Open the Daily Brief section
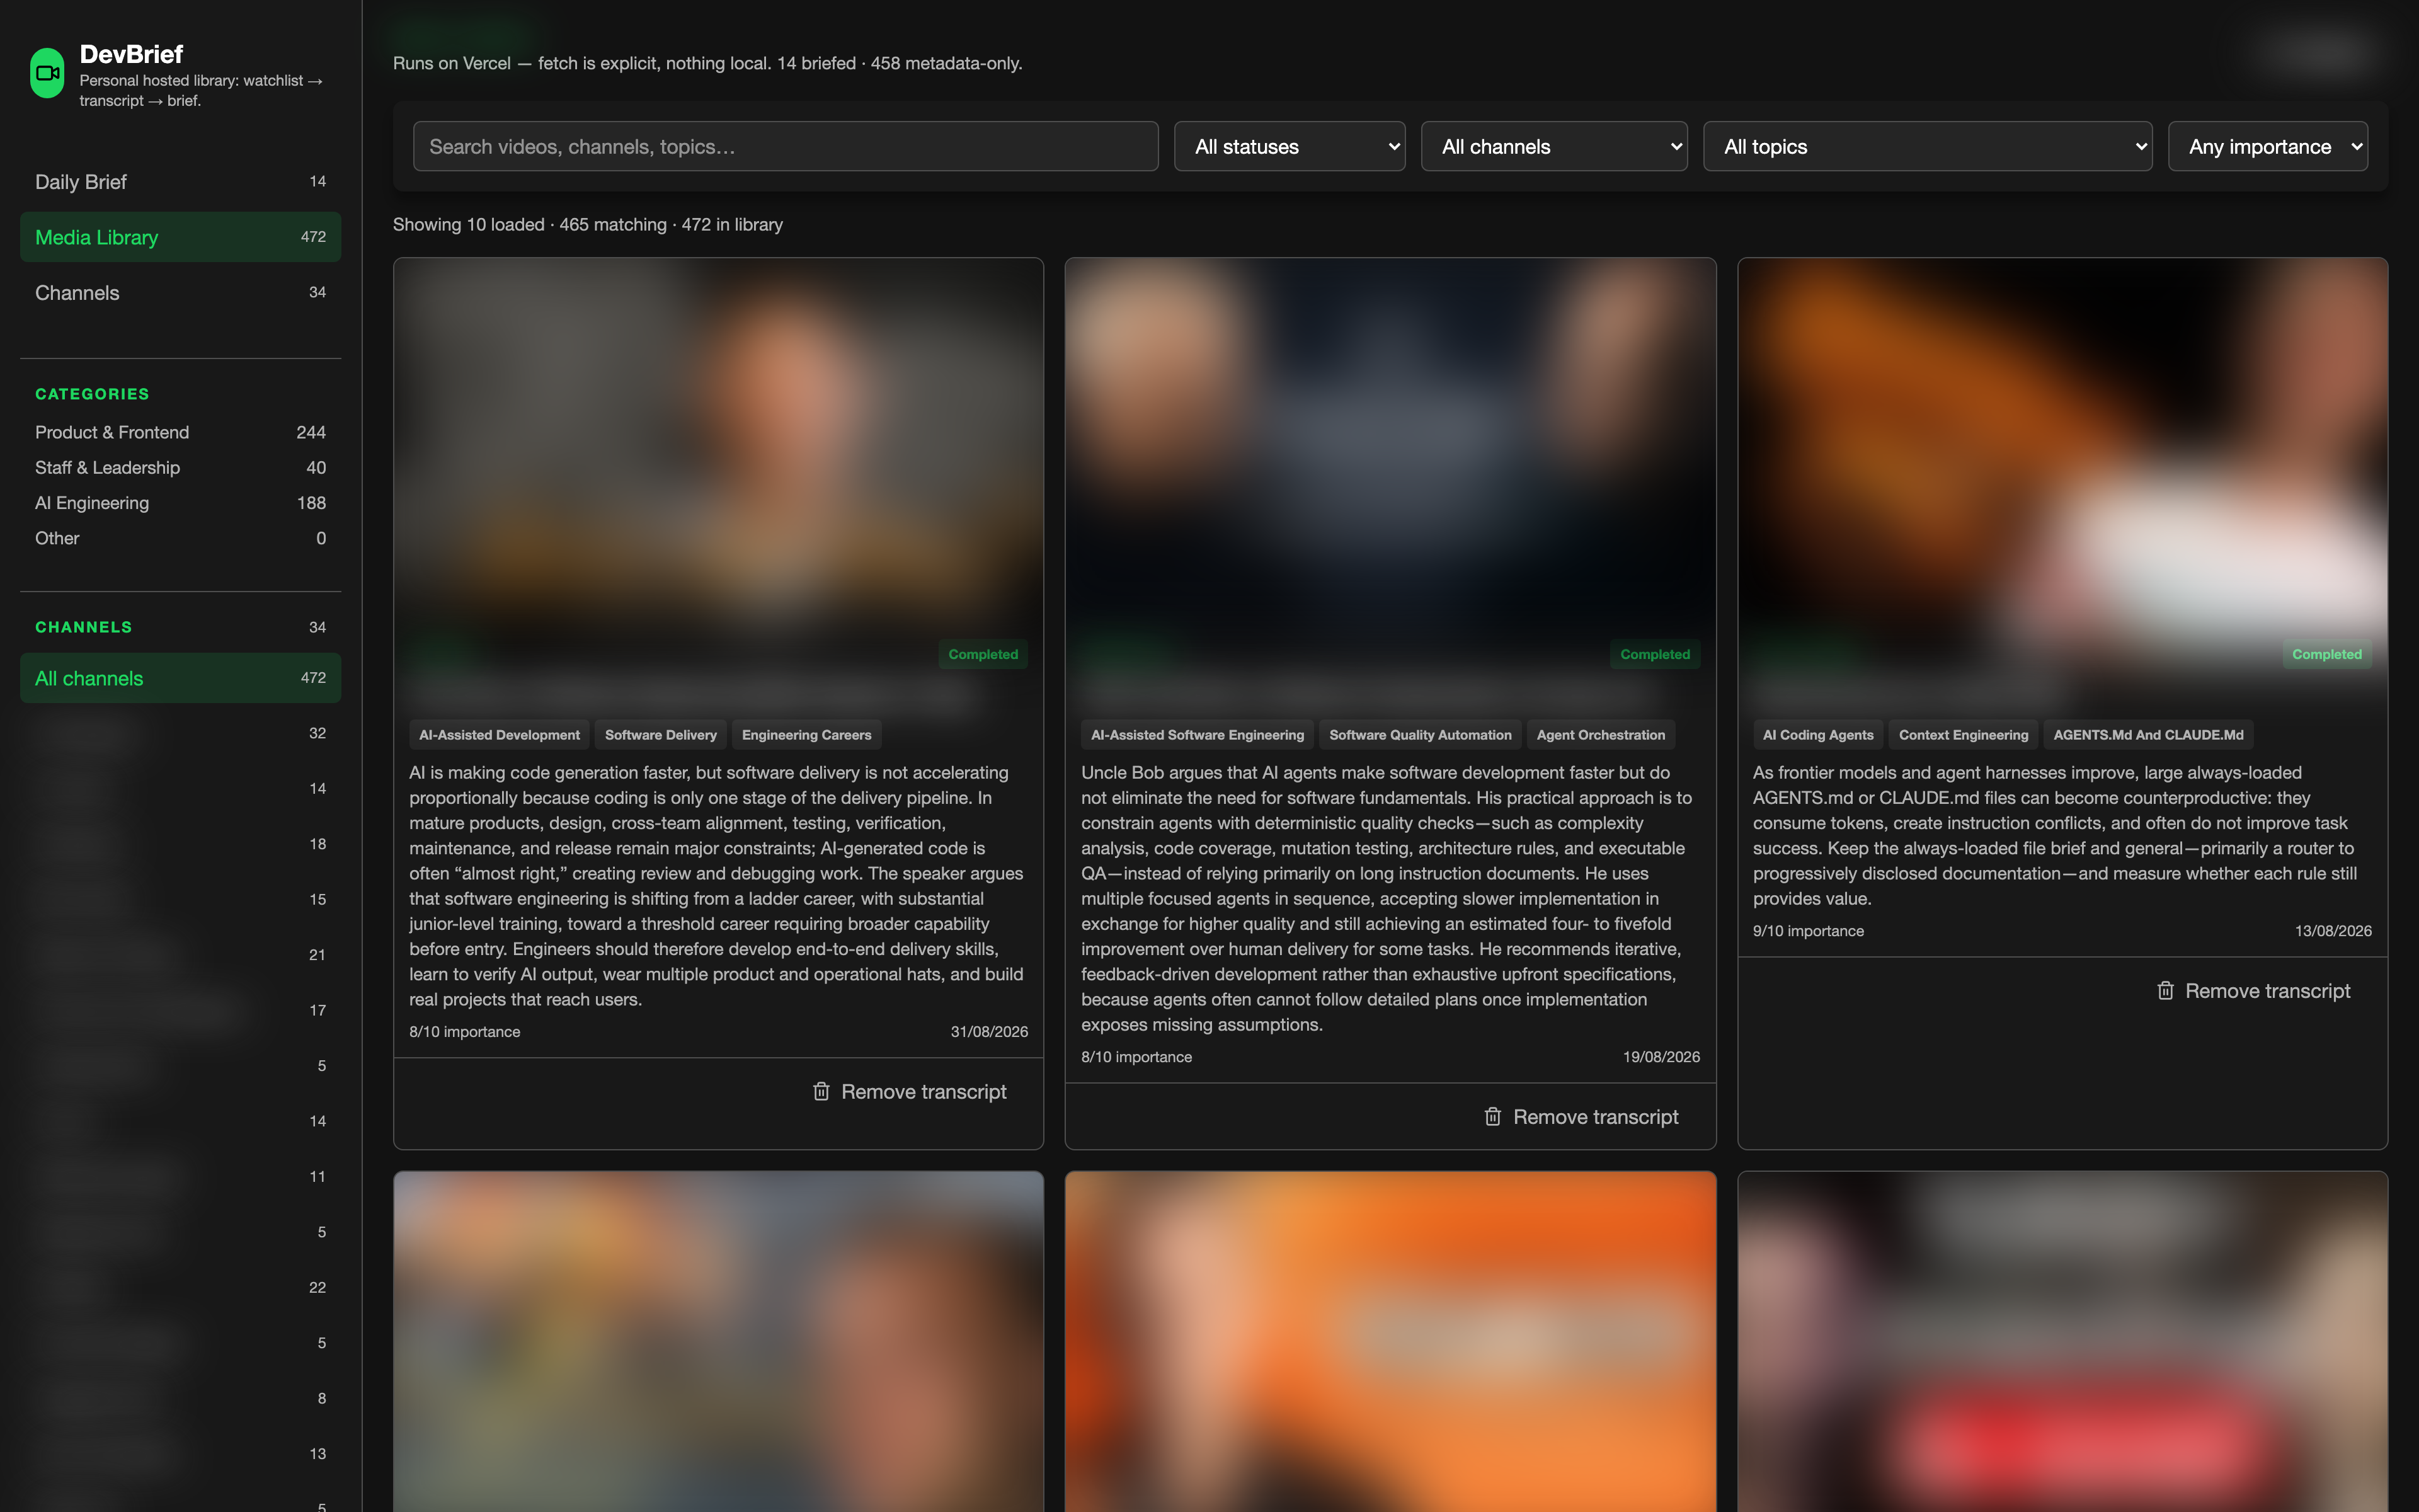Screen dimensions: 2419x1512 180,182
